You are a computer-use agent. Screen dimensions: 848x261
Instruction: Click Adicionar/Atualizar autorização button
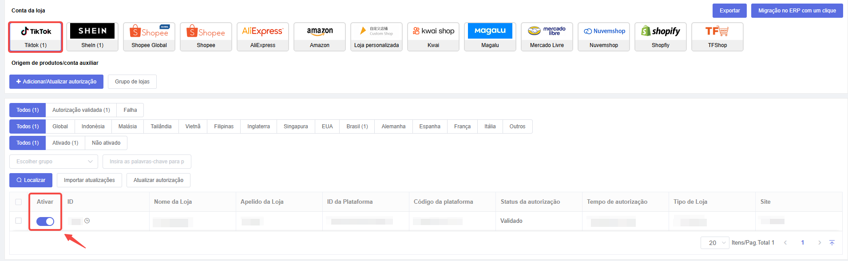pyautogui.click(x=56, y=82)
